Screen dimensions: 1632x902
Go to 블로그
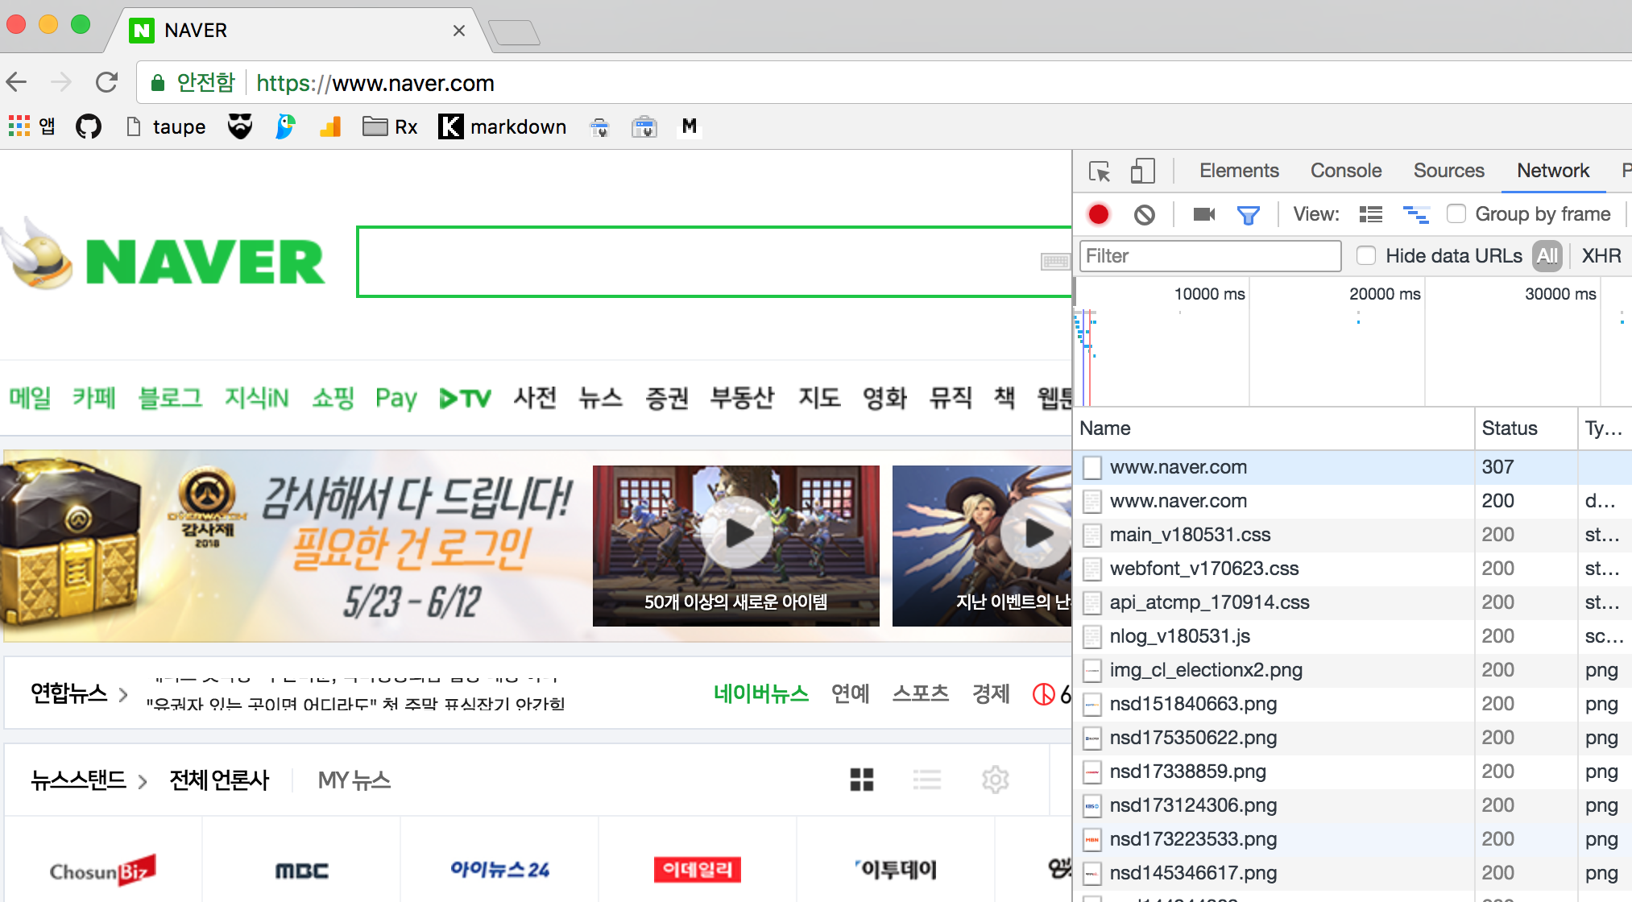point(170,398)
